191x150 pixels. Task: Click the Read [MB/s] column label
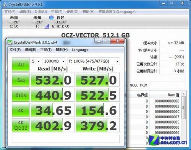(x=53, y=69)
